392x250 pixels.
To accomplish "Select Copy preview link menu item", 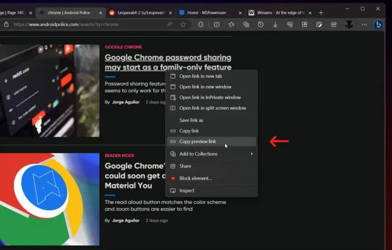I will [x=198, y=142].
